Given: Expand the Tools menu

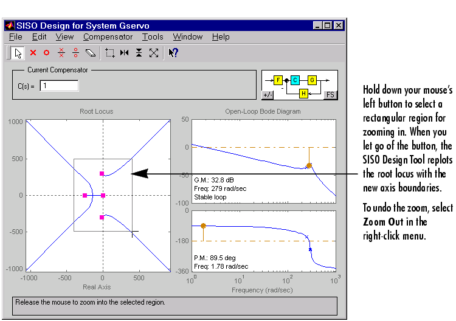Looking at the screenshot, I should [153, 37].
